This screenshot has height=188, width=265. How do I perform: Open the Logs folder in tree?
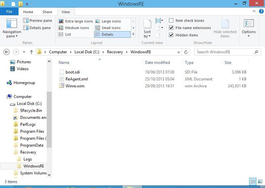(x=27, y=159)
